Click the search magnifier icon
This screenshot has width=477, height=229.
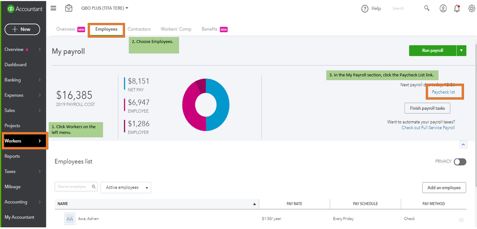pyautogui.click(x=427, y=9)
